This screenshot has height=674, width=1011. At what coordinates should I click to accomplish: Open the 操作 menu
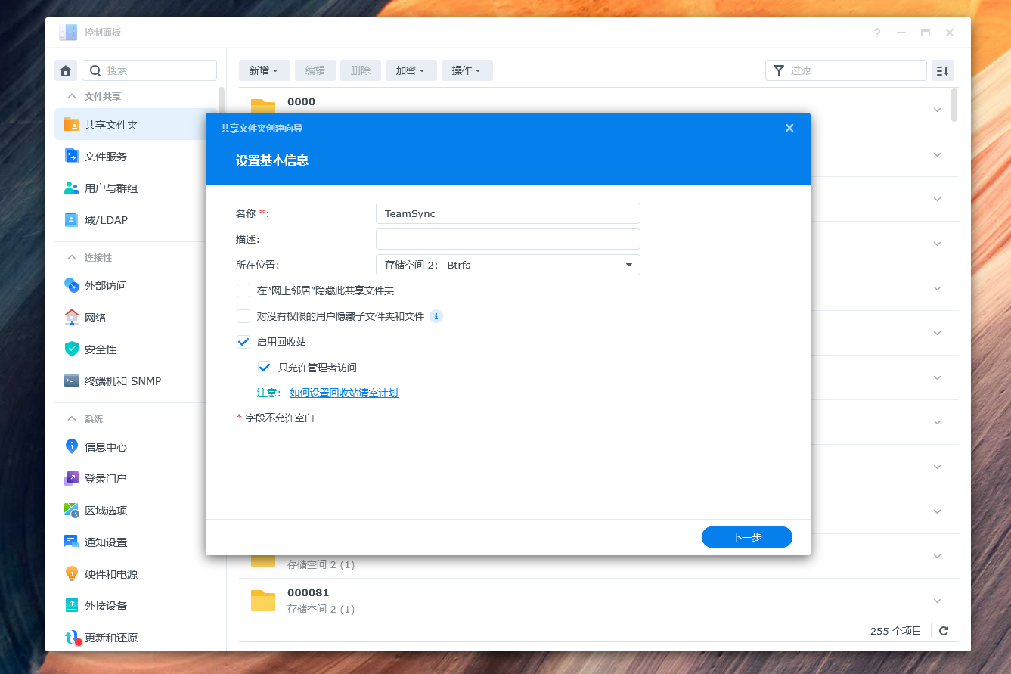467,70
